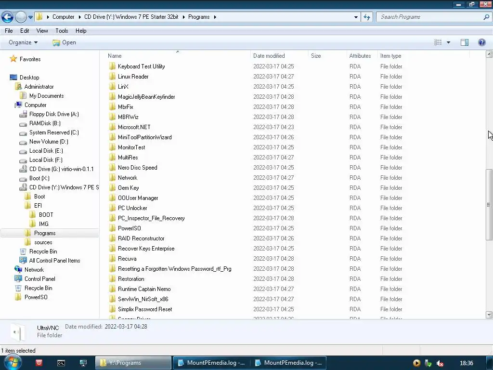Click the blue Help question mark icon
Screen dimensions: 493x370
point(481,42)
